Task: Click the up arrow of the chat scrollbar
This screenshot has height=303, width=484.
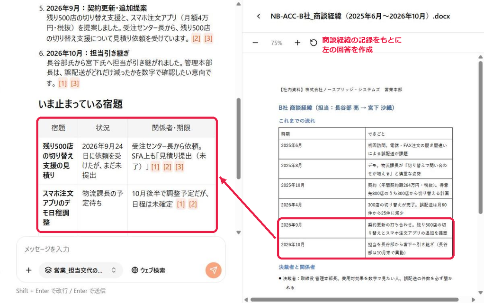Action: click(x=239, y=4)
